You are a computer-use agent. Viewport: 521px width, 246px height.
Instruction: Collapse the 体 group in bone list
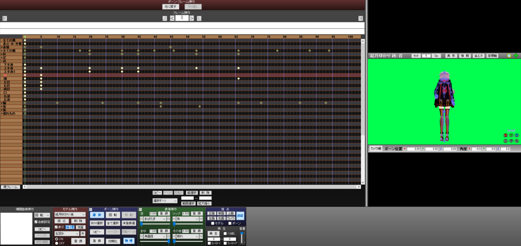click(x=2, y=61)
